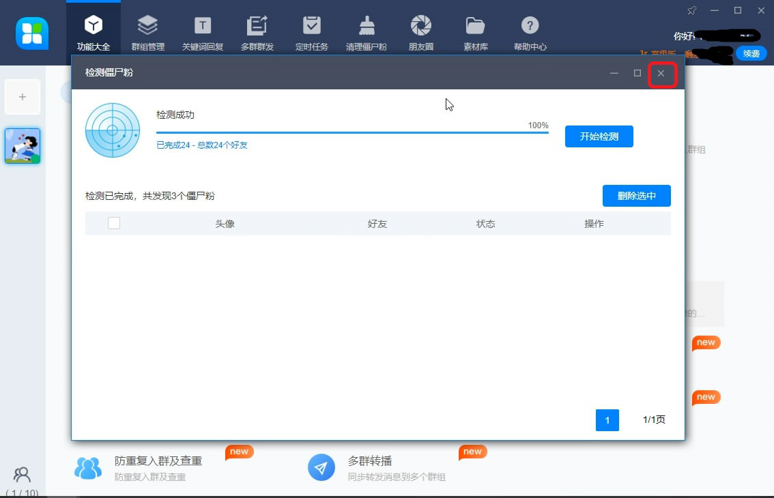This screenshot has width=774, height=498.
Task: Select the account avatar thumbnail in sidebar
Action: pos(23,146)
